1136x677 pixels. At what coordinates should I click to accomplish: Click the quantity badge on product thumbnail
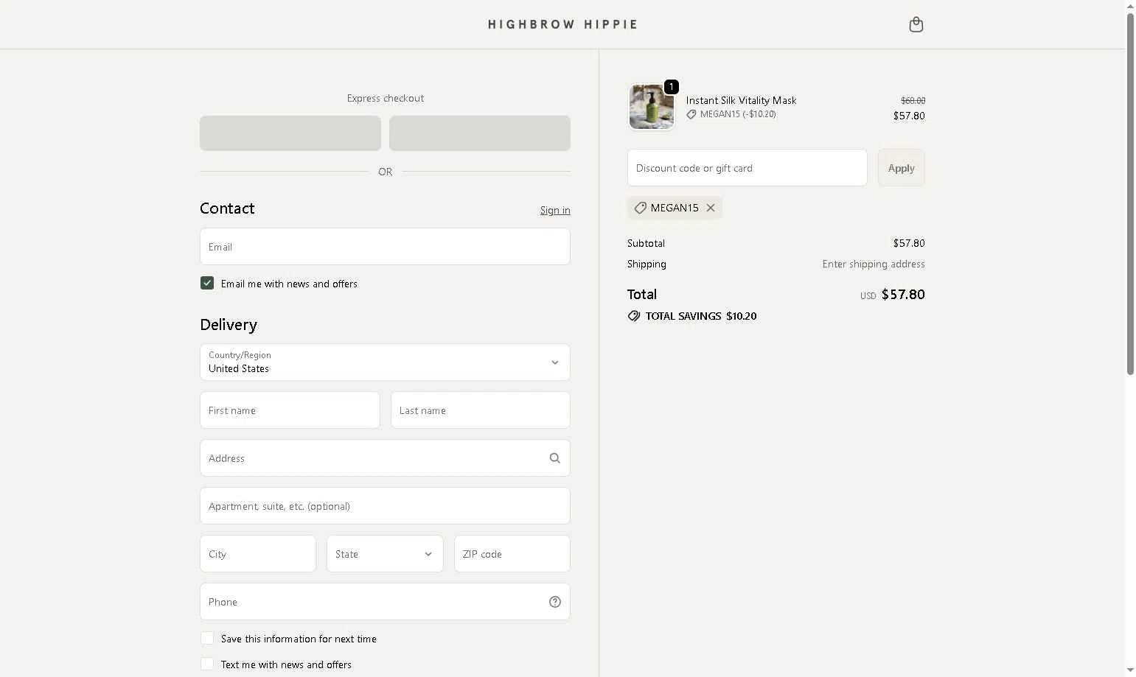click(x=671, y=87)
